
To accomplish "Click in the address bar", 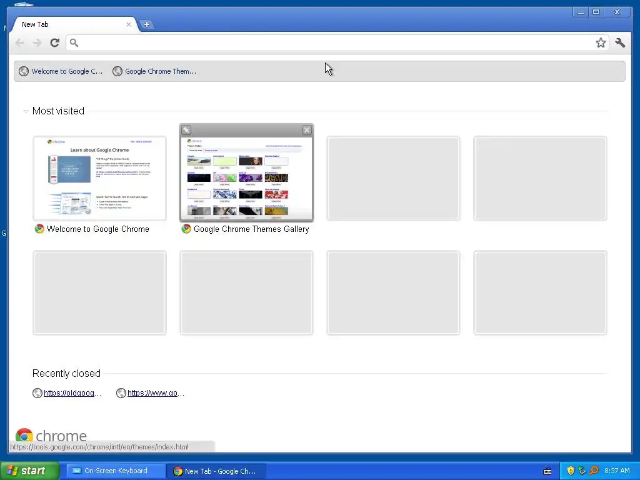I will [x=337, y=42].
